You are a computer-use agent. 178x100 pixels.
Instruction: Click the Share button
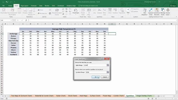point(173,6)
